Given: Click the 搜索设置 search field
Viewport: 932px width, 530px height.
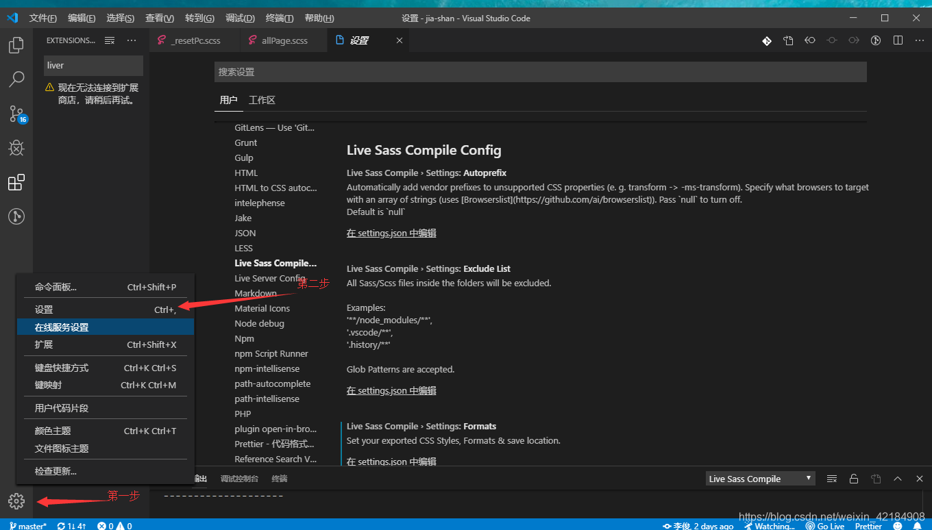Looking at the screenshot, I should click(540, 72).
